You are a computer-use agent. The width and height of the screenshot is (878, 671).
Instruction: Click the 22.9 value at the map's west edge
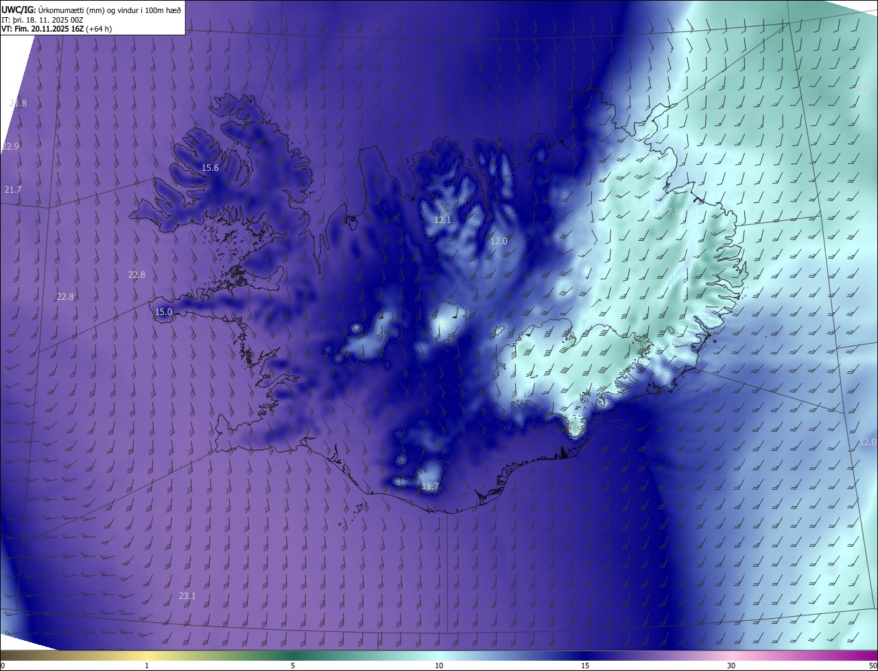11,147
